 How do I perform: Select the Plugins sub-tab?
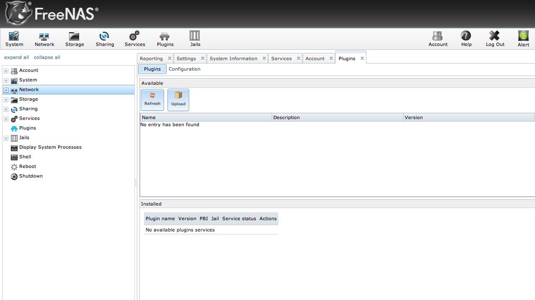pos(152,69)
